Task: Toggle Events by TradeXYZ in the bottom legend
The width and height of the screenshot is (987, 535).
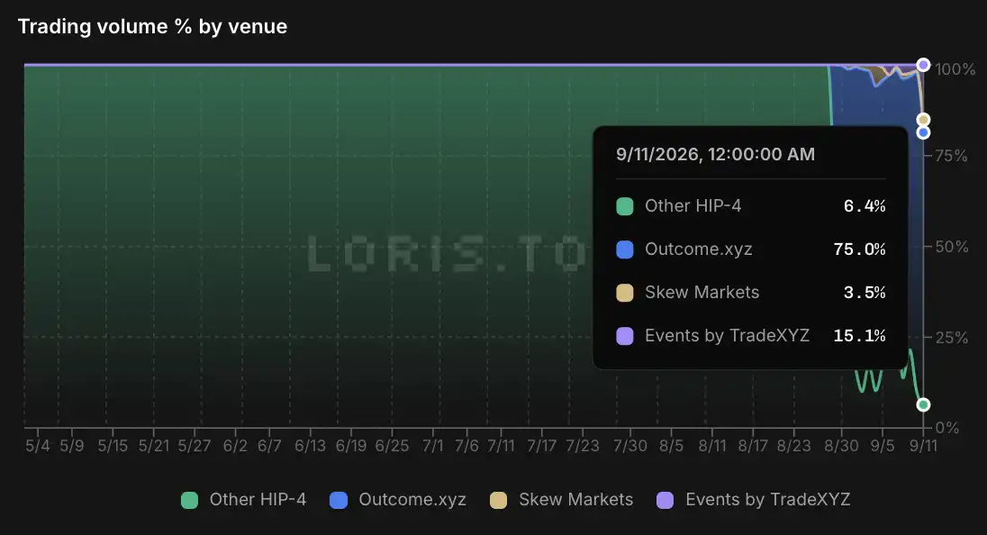Action: pos(754,500)
